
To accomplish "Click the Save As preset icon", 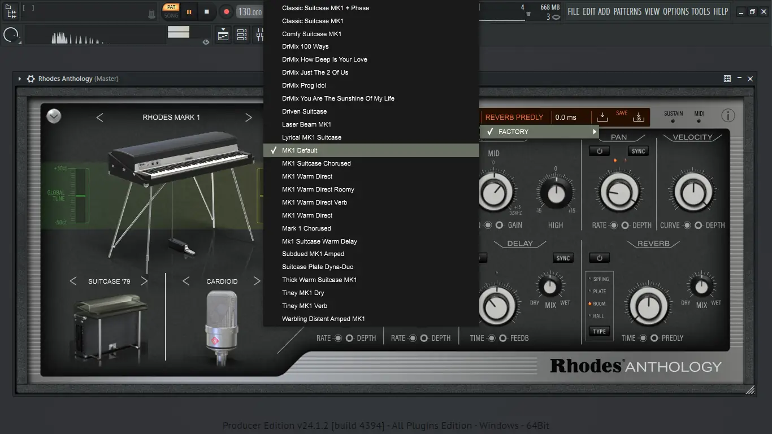I will pos(639,116).
